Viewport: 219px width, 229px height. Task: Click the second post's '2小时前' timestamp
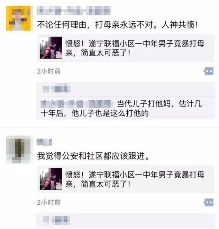[49, 202]
